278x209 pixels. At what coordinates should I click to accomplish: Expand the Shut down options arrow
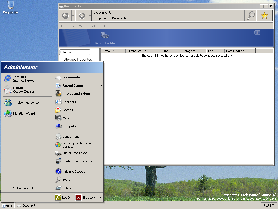(100, 198)
